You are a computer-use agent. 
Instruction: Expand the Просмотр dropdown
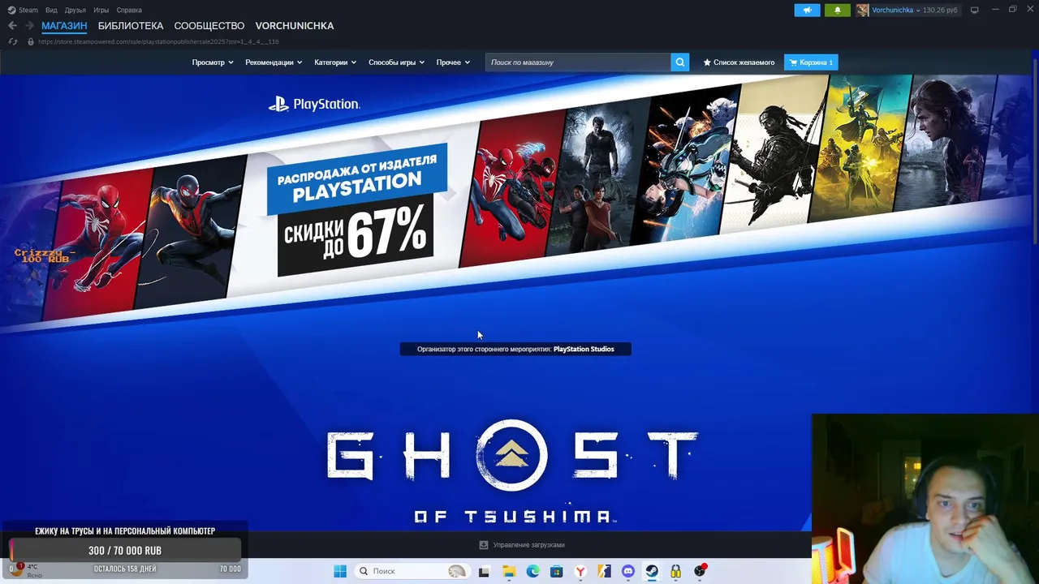pos(213,62)
